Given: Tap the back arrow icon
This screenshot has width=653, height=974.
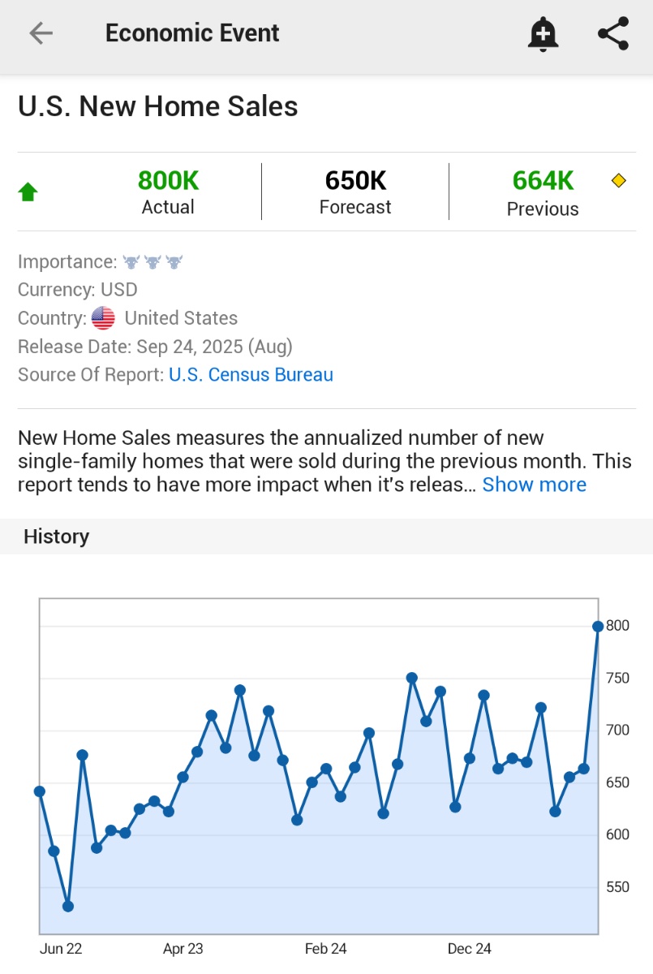Looking at the screenshot, I should [41, 33].
